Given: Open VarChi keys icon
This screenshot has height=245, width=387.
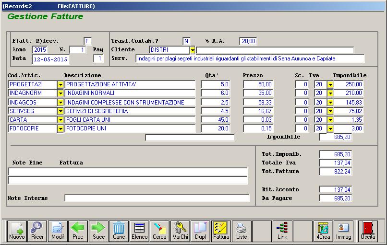Looking at the screenshot, I should click(180, 231).
